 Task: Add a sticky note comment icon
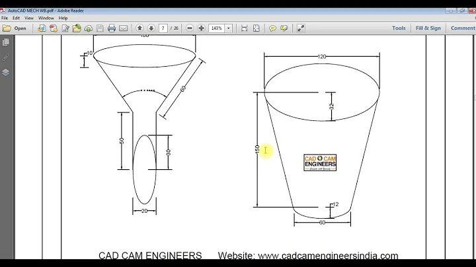(272, 28)
